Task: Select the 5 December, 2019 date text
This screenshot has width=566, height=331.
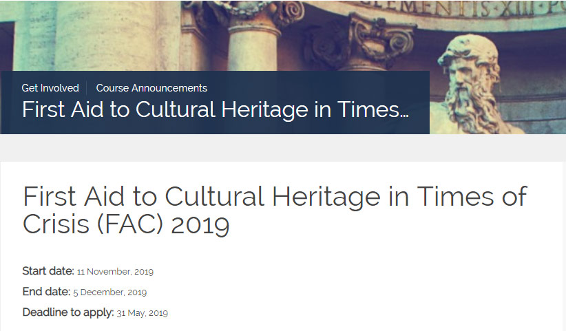Action: pyautogui.click(x=110, y=292)
